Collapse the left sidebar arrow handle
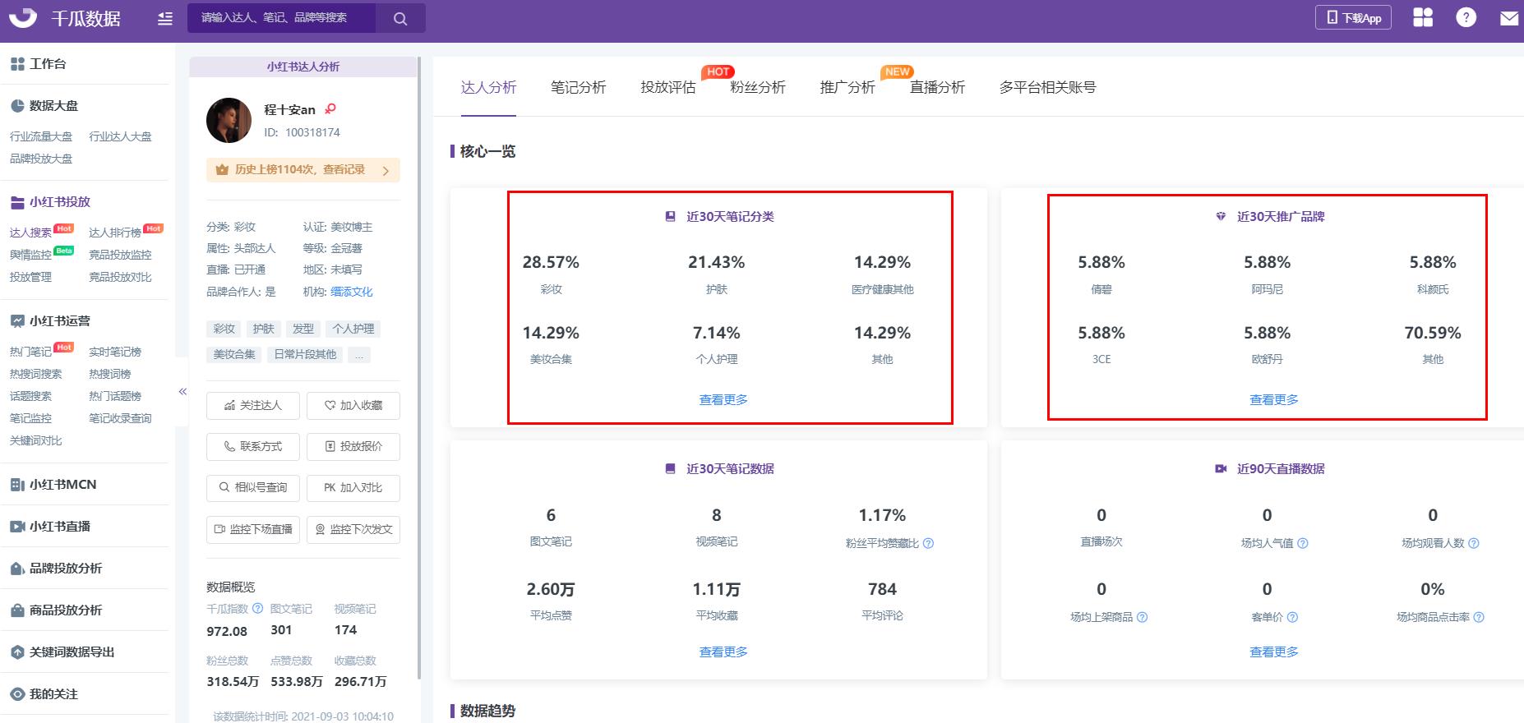 (x=182, y=392)
